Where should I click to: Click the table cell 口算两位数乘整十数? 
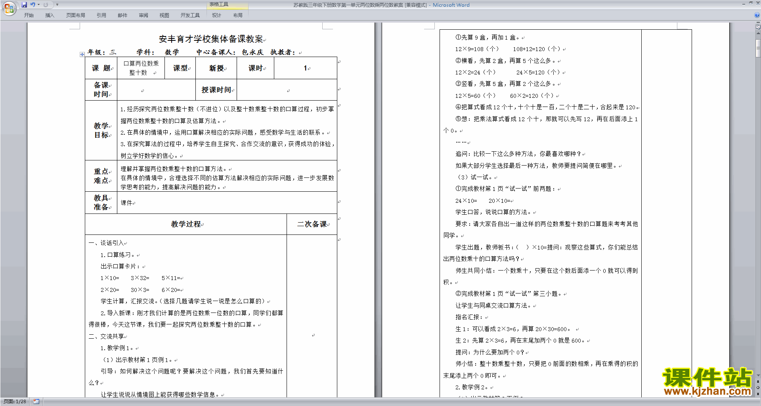click(x=141, y=68)
